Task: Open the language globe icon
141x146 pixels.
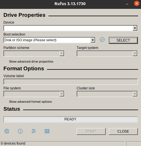Action: point(7,131)
